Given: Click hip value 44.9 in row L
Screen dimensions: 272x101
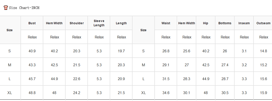Looking at the screenshot, I should click(206, 79).
